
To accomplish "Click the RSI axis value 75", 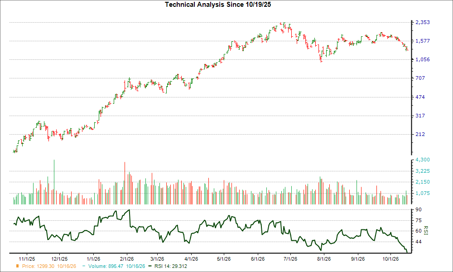I will (x=419, y=220).
